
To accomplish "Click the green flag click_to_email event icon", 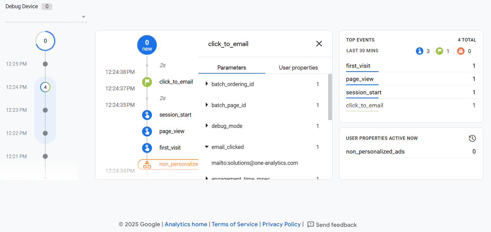I will pyautogui.click(x=147, y=82).
